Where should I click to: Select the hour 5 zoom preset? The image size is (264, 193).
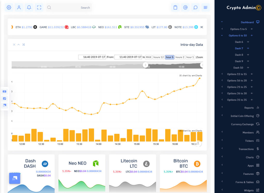169,57
